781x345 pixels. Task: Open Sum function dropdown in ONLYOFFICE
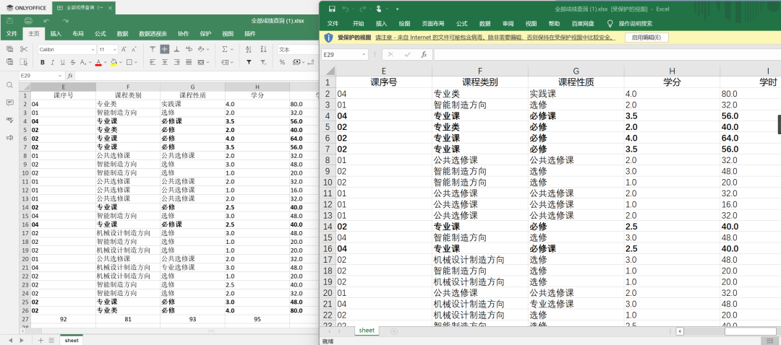[x=233, y=49]
